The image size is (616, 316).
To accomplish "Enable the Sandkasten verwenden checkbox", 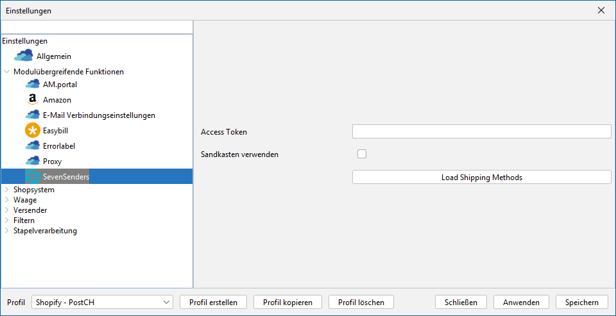I will click(362, 154).
